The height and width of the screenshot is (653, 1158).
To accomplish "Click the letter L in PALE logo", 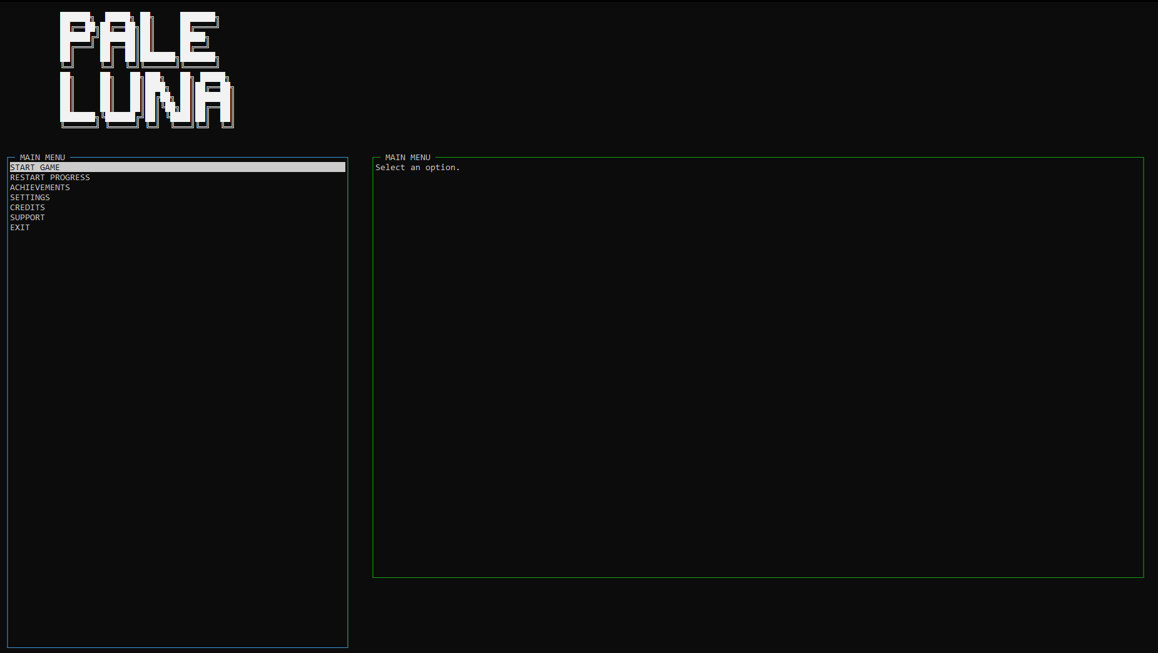I will click(159, 39).
